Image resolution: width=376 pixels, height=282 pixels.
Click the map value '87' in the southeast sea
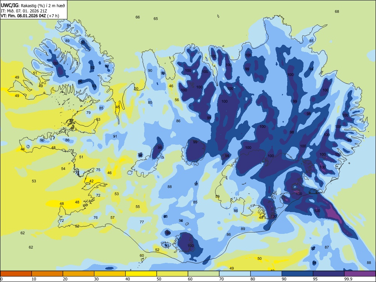[x=327, y=247]
